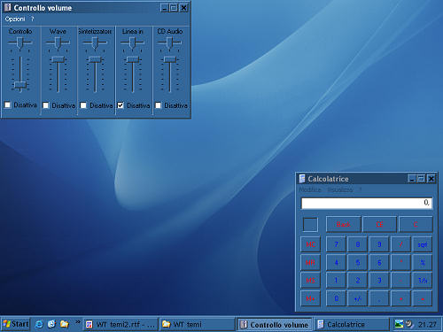The image size is (443, 332).
Task: Click the picture tray icon
Action: point(399,324)
